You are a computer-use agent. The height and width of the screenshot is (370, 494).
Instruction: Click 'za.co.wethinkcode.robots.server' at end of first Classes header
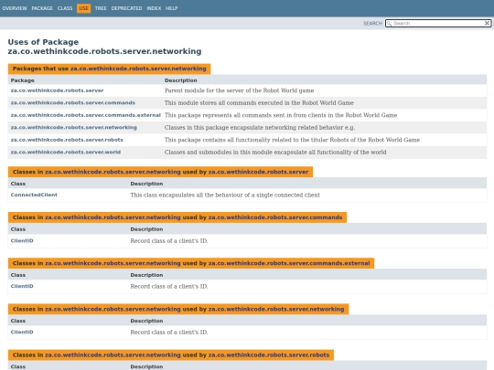tap(258, 172)
